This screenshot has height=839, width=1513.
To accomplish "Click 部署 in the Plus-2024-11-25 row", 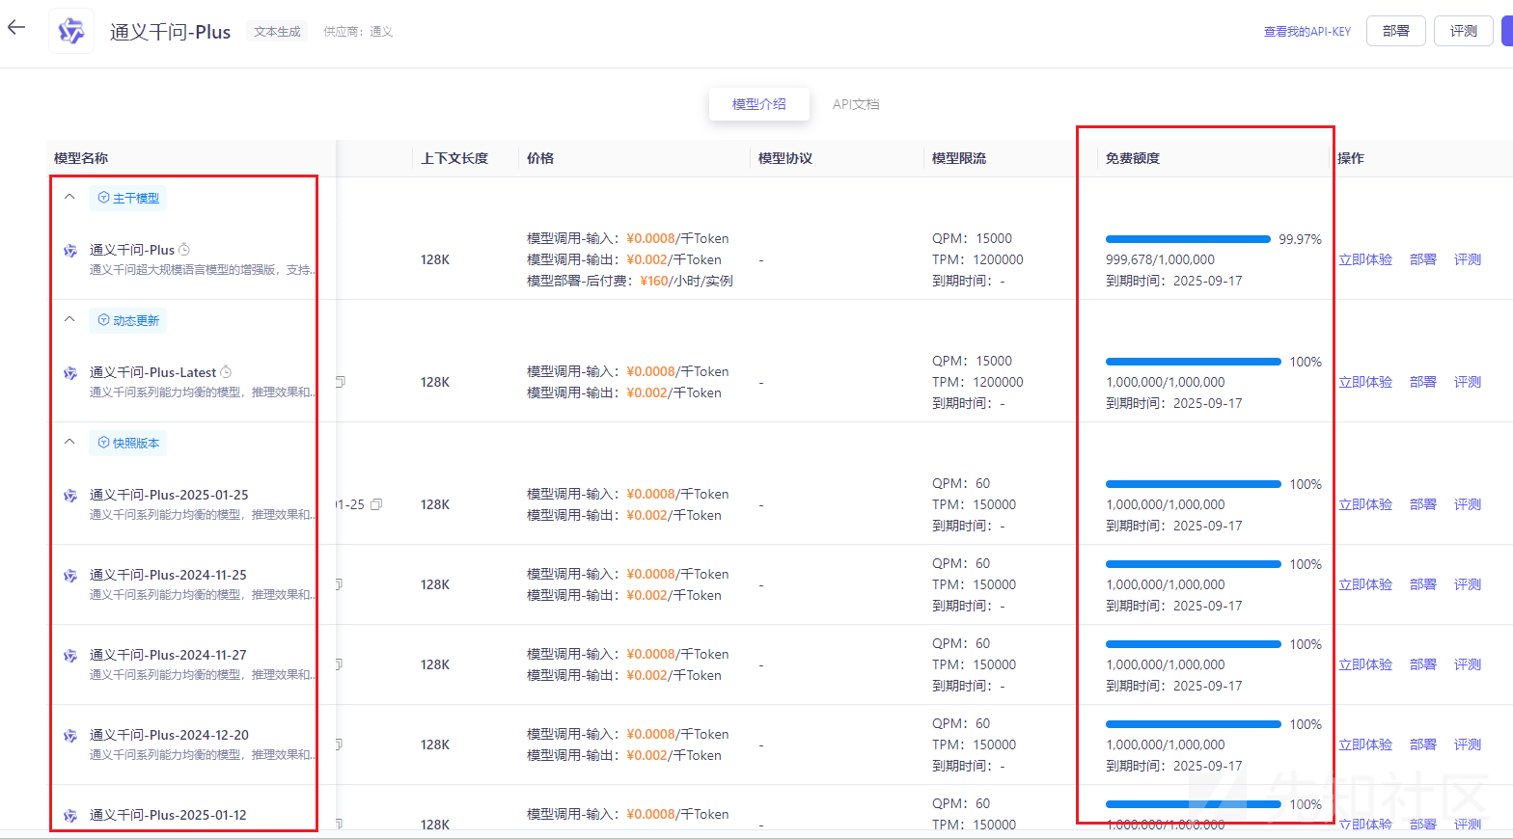I will (x=1423, y=584).
